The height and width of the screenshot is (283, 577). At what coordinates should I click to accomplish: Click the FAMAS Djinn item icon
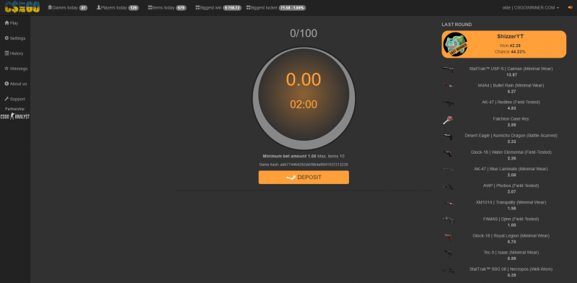pos(448,219)
